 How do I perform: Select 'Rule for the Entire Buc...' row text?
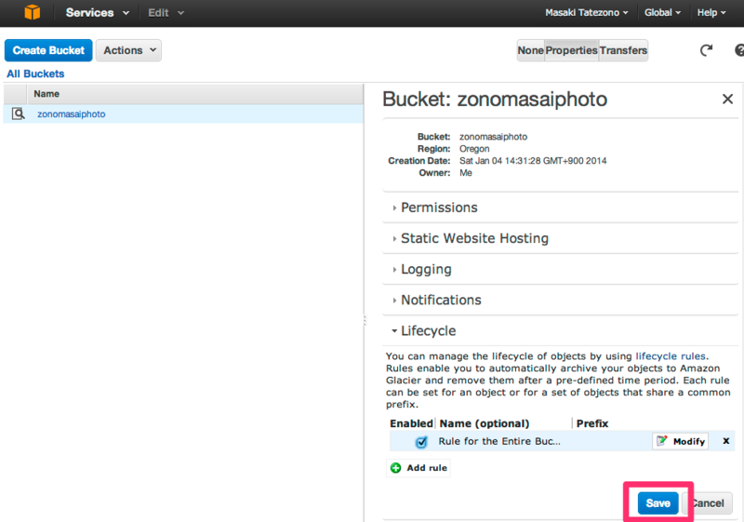(499, 441)
